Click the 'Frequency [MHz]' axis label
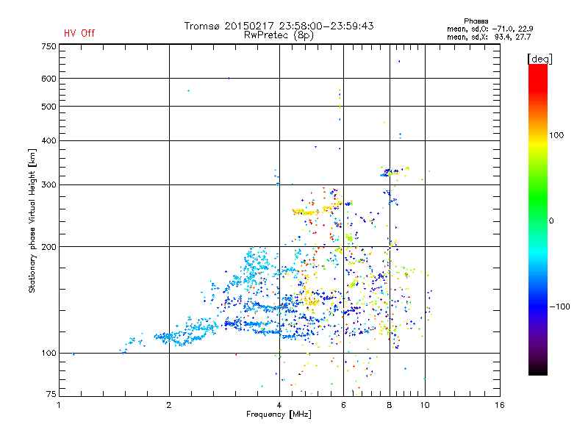This screenshot has height=441, width=588. click(x=279, y=415)
